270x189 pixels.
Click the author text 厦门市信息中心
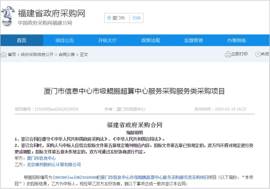(131, 109)
